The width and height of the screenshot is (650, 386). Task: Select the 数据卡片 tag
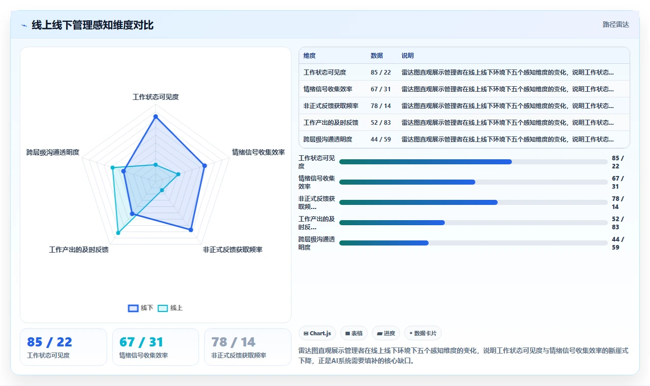pos(423,333)
